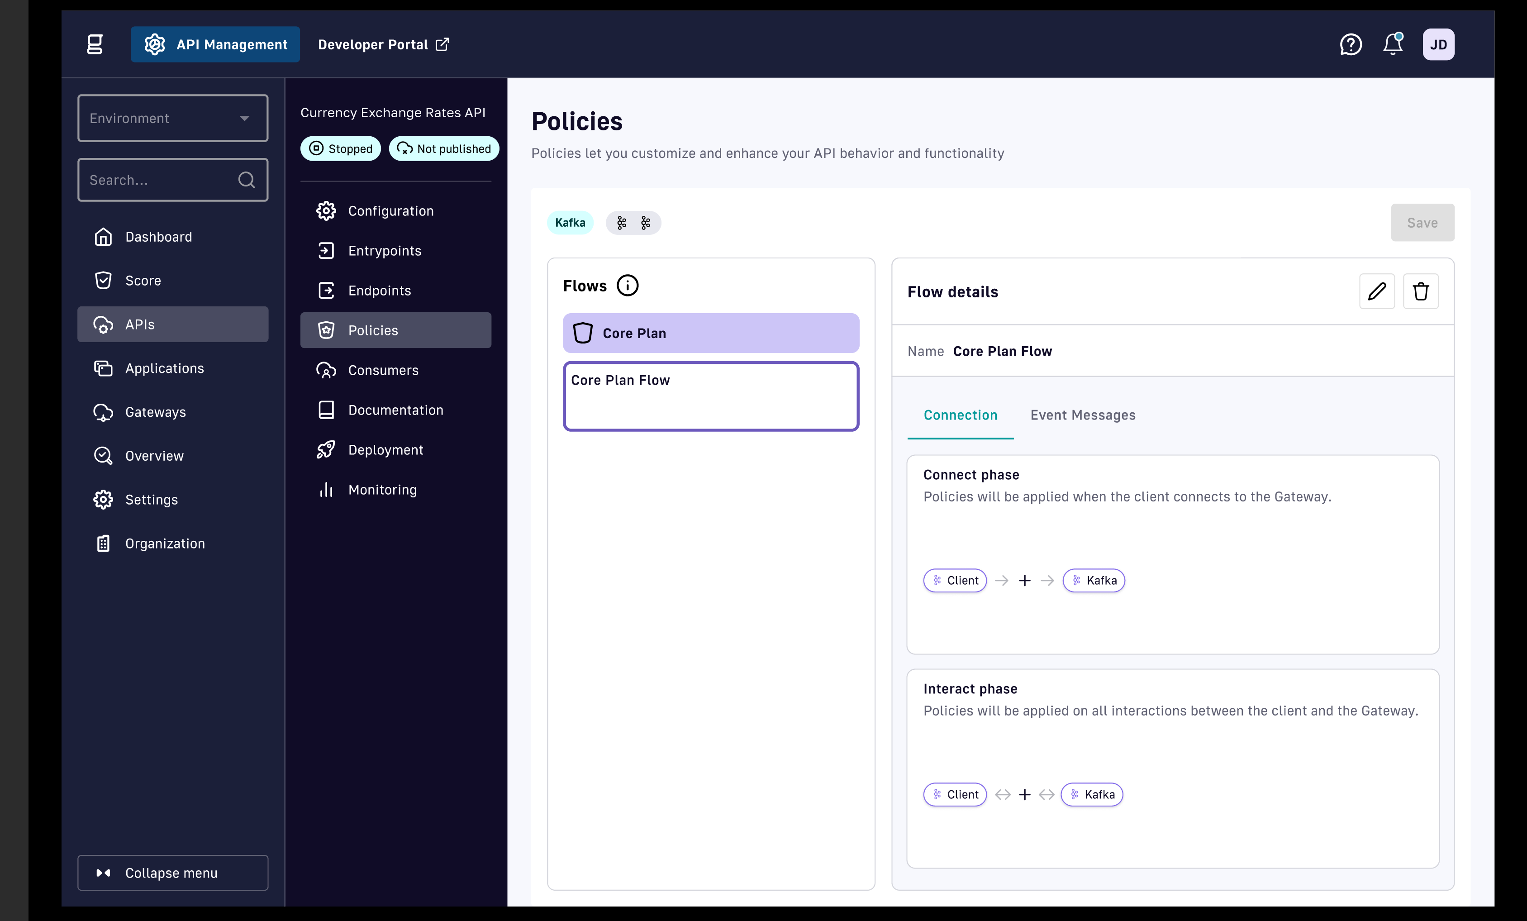
Task: Add a policy in Interact phase plus icon
Action: click(x=1024, y=795)
